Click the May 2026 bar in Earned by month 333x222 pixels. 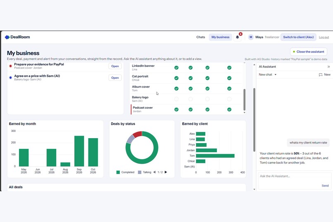coord(24,158)
